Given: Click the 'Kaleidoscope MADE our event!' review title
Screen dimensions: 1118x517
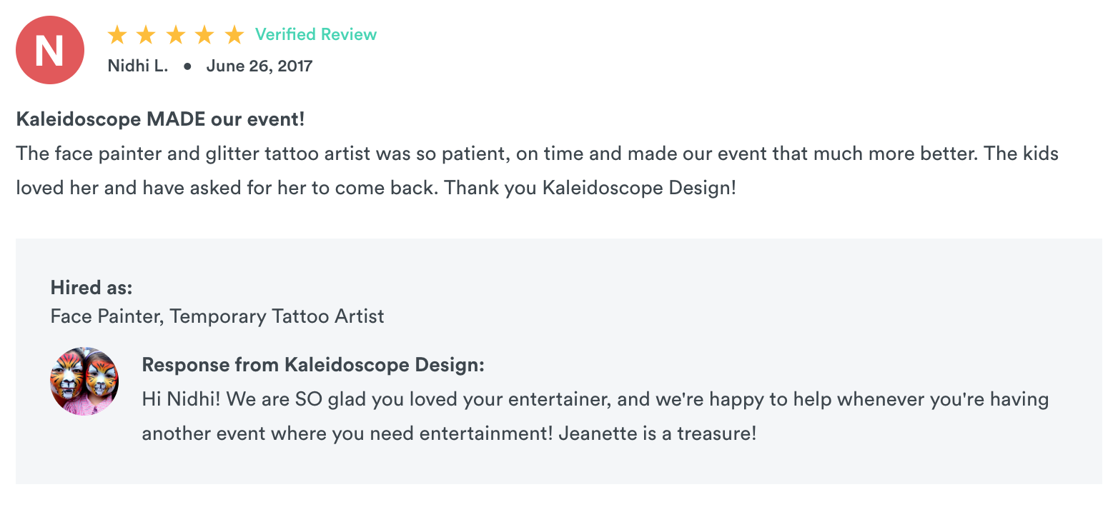Looking at the screenshot, I should pyautogui.click(x=160, y=119).
